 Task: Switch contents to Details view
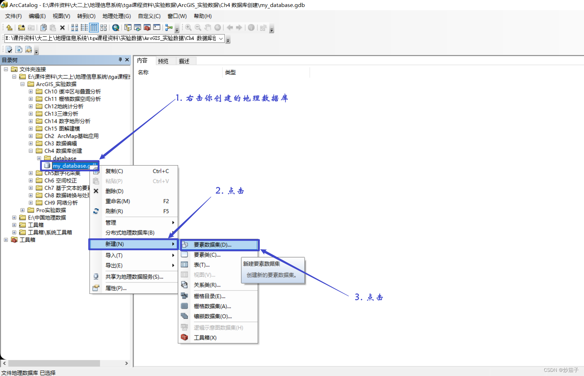(x=94, y=28)
